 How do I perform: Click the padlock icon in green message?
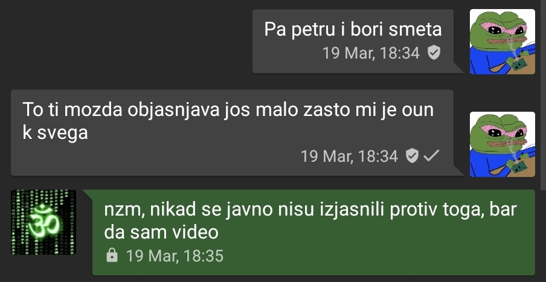coord(111,255)
